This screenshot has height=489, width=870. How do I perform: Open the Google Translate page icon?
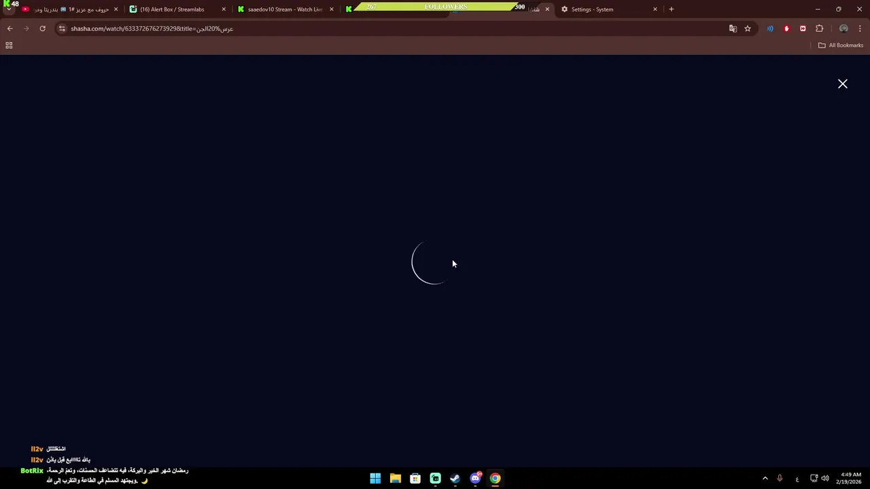[733, 29]
